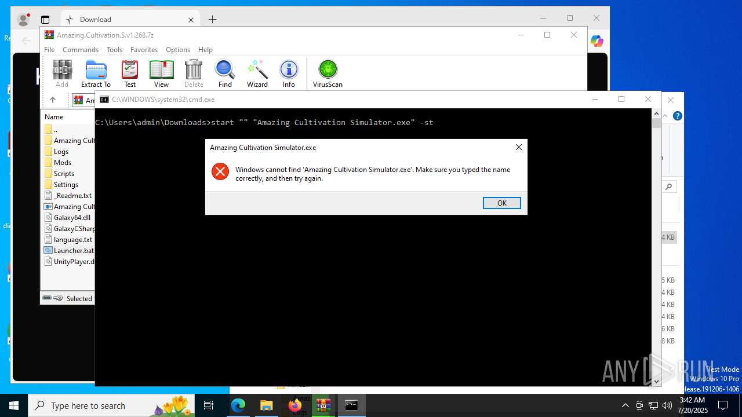The height and width of the screenshot is (417, 742).
Task: Click the Find toolbar icon in WinRAR
Action: [225, 74]
